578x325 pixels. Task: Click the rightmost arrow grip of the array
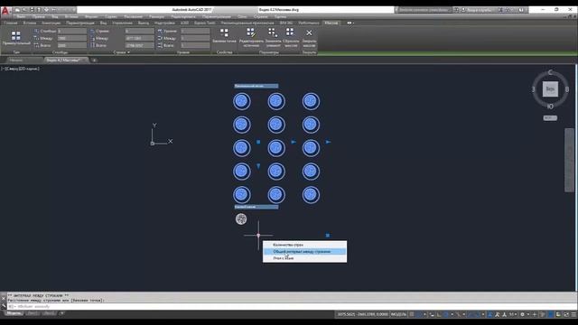[x=328, y=142]
